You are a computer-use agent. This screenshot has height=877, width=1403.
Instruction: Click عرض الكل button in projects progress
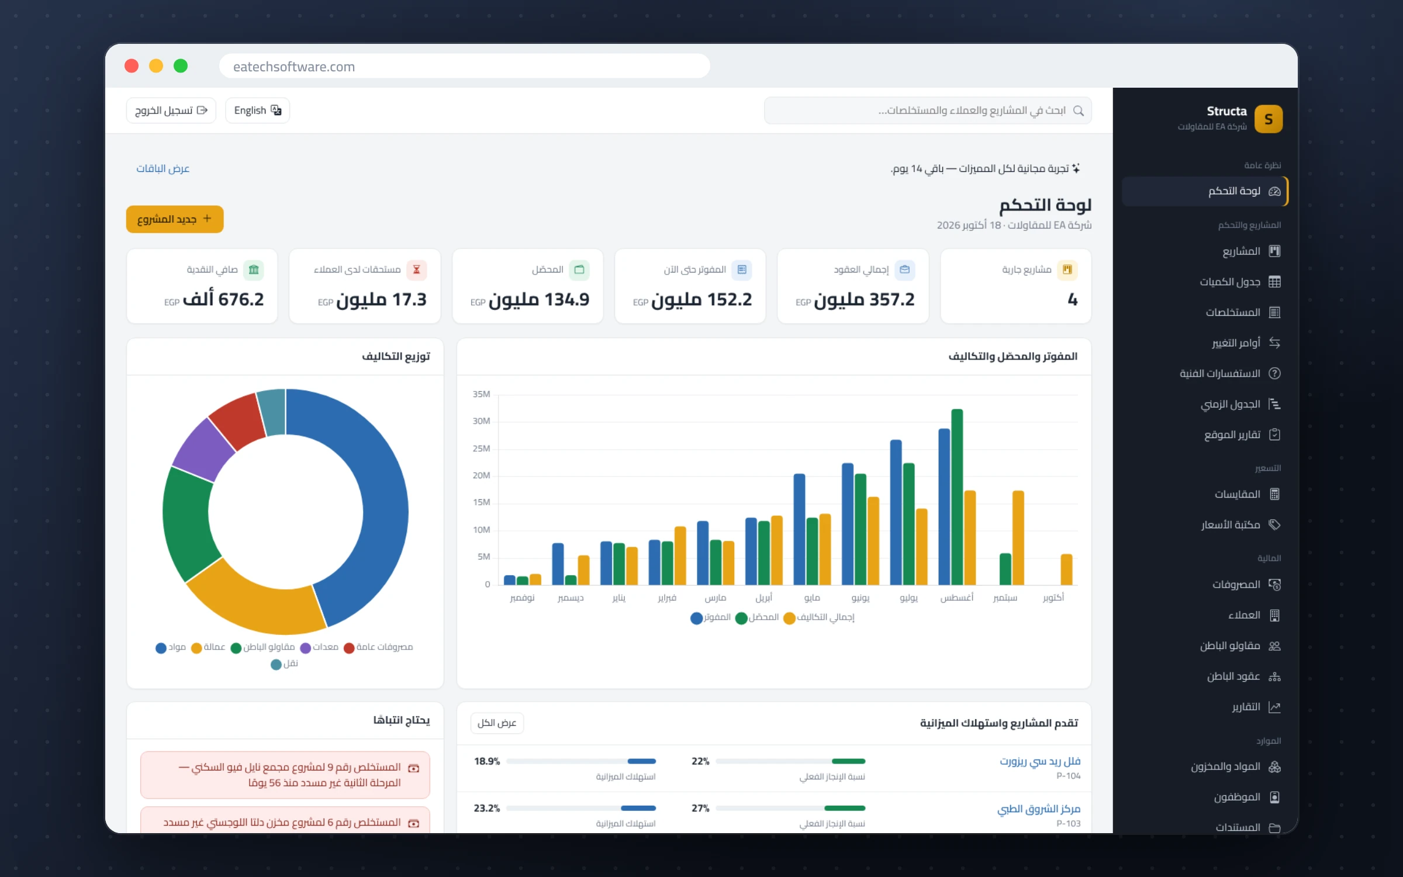tap(497, 723)
